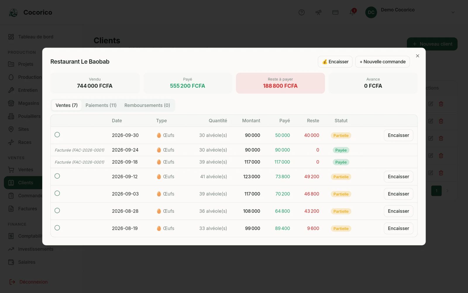
Task: Click the Partielle status badge for 2026-09-30
Action: point(341,136)
